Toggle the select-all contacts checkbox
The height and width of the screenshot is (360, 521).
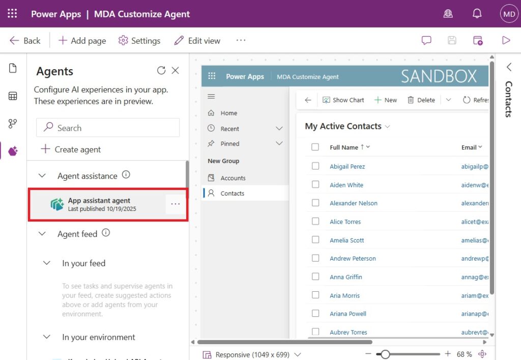pos(315,147)
